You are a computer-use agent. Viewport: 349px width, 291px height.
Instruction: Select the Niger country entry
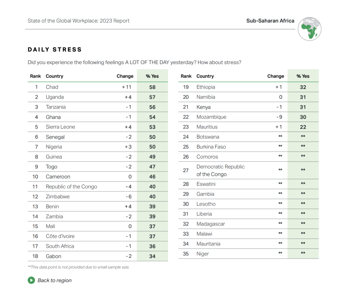click(x=203, y=254)
